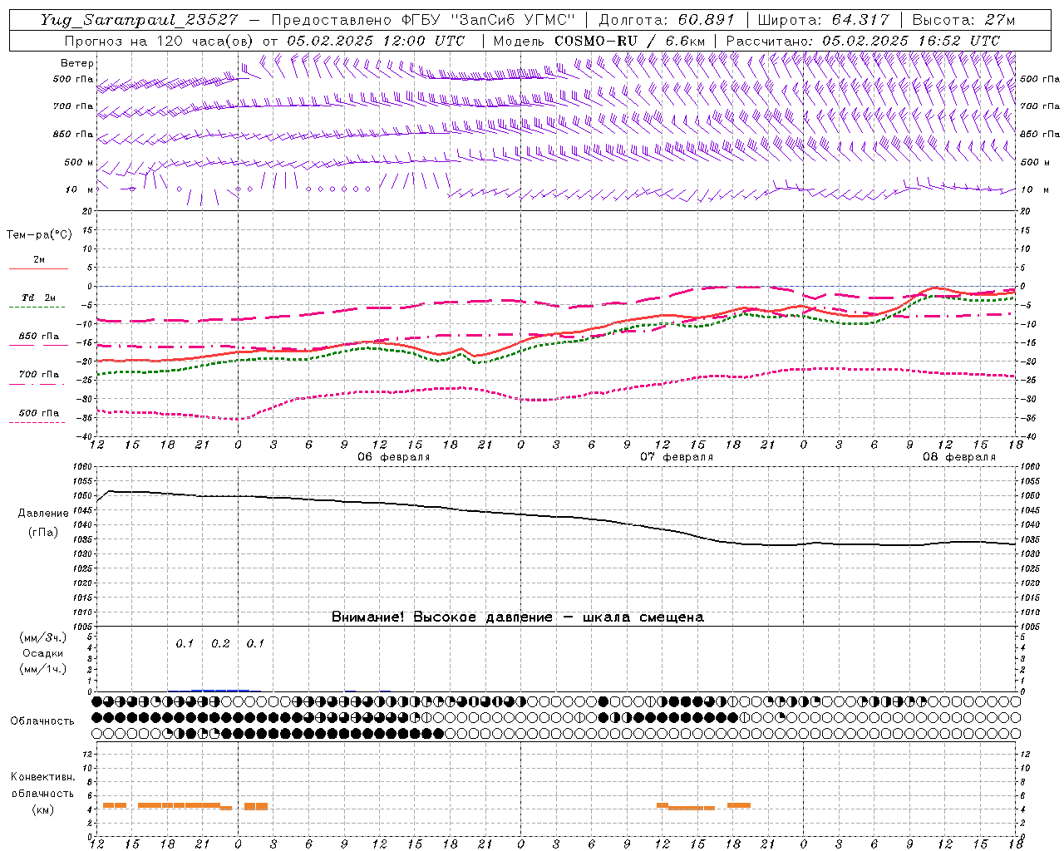The height and width of the screenshot is (851, 1064).
Task: Click the calculation time Рассчитано: 05.02.2025 16:52 UTC
Action: point(863,41)
